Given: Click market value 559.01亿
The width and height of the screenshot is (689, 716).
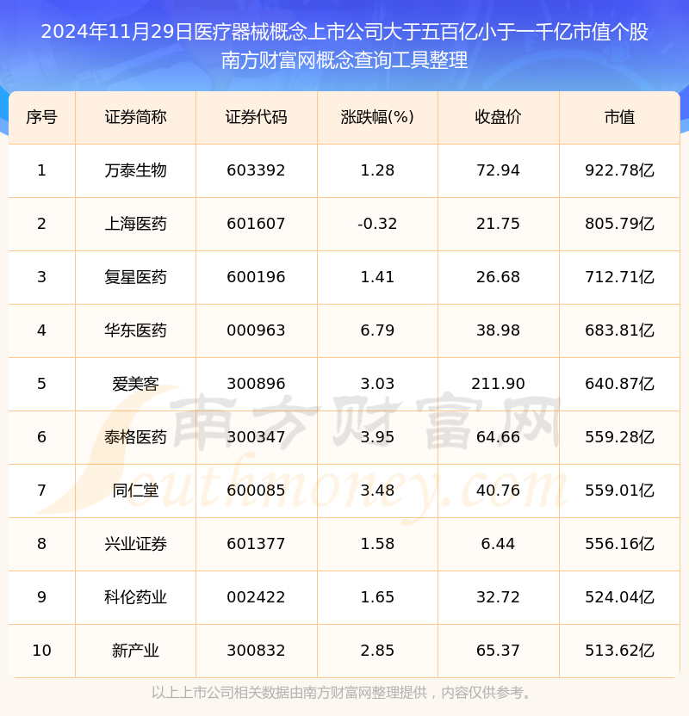Looking at the screenshot, I should (619, 491).
